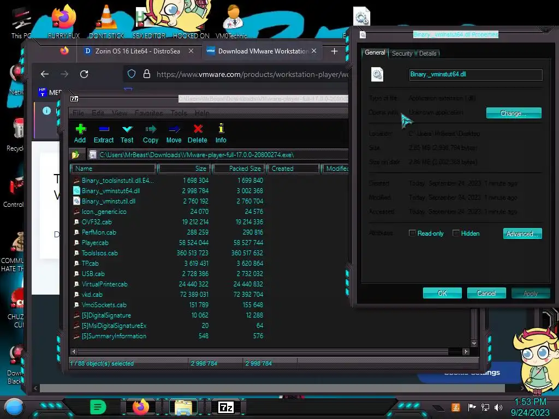Sort by the Packed Size column header
559x419 pixels.
tap(239, 169)
